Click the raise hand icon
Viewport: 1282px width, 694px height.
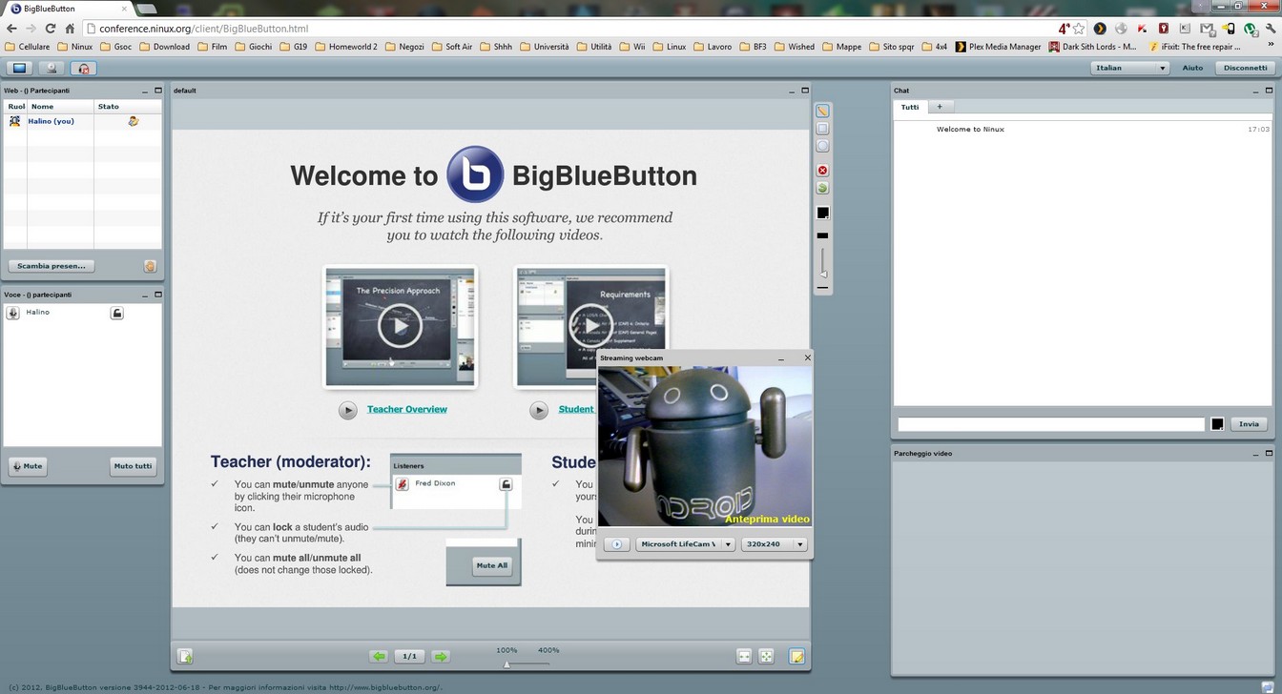tap(150, 266)
